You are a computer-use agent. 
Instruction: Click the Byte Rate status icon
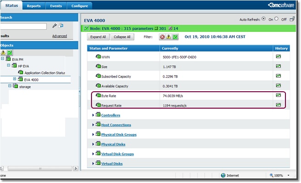coord(98,95)
